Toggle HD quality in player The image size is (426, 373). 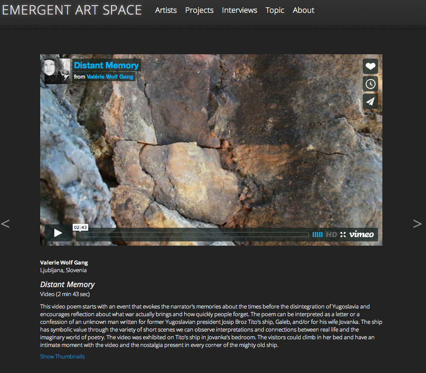point(331,235)
